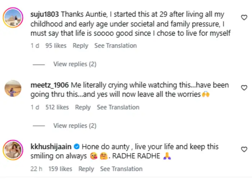The height and width of the screenshot is (182, 252).
Task: Reply to suju1803's comment
Action: (x=80, y=46)
